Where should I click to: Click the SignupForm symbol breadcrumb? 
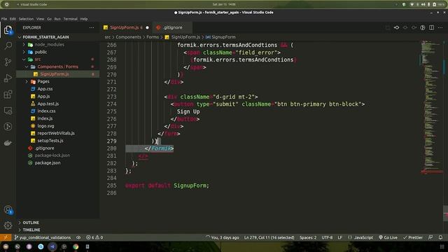click(223, 37)
